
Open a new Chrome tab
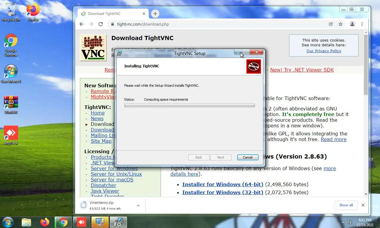(155, 13)
